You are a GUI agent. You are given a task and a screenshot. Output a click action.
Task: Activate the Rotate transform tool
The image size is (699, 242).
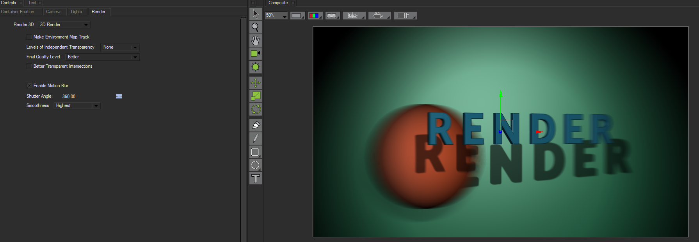[x=255, y=109]
